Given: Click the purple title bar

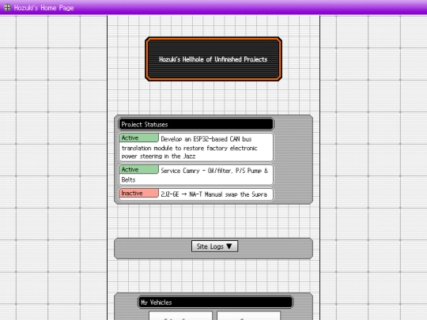Looking at the screenshot, I should pos(245,7).
